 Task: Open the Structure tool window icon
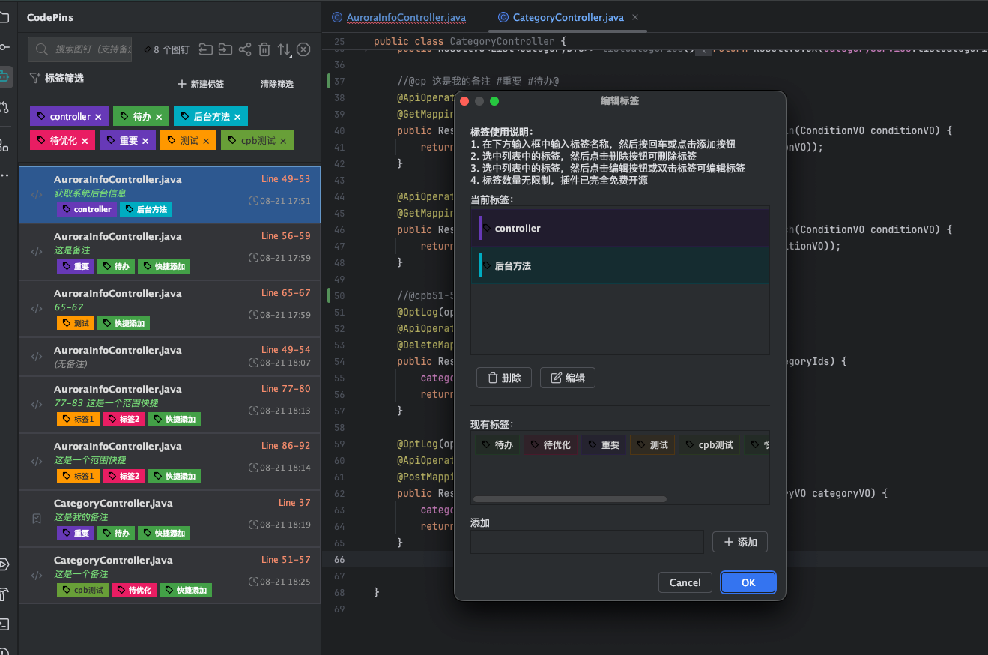click(4, 145)
